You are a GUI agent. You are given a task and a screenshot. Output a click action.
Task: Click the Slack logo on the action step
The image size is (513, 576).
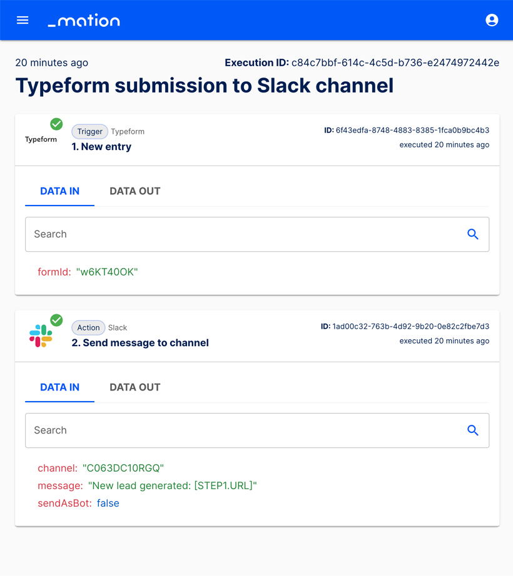39,334
